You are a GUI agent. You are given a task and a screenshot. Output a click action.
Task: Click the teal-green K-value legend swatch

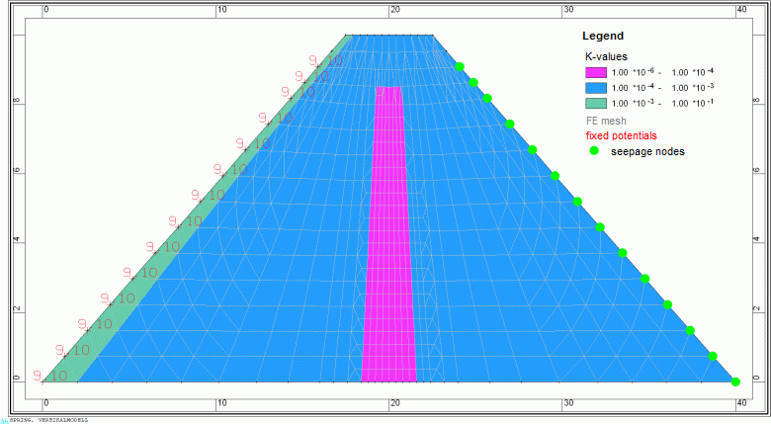coord(596,103)
